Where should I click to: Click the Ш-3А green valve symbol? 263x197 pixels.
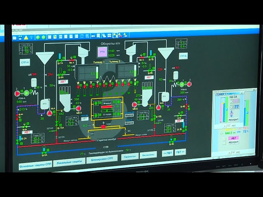pos(25,127)
